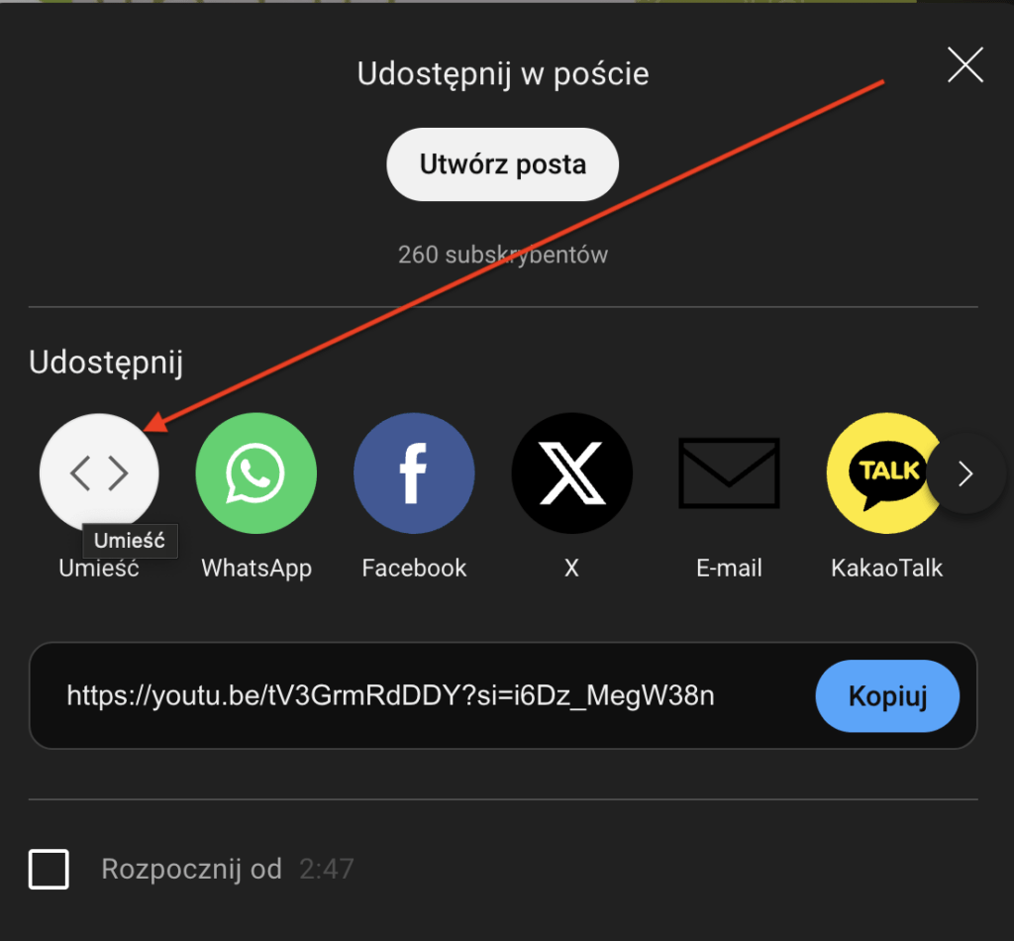Click the 260 subskrybentów text
Screen dimensions: 1014x941
pyautogui.click(x=502, y=255)
